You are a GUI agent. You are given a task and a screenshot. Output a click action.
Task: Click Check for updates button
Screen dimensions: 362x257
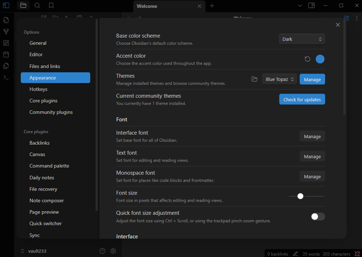click(302, 99)
